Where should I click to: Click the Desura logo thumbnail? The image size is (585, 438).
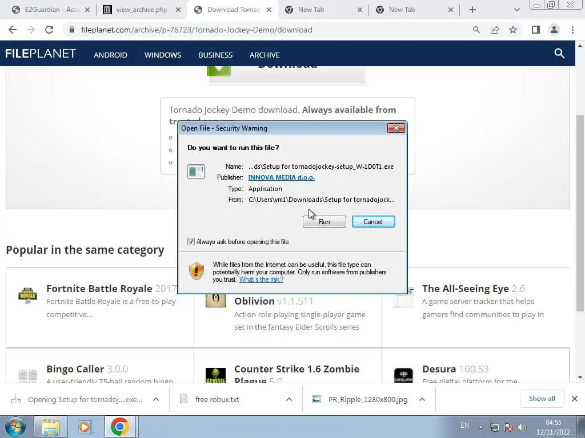click(x=403, y=375)
